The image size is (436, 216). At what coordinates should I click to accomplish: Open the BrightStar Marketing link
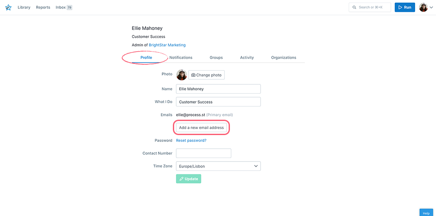[x=167, y=45]
